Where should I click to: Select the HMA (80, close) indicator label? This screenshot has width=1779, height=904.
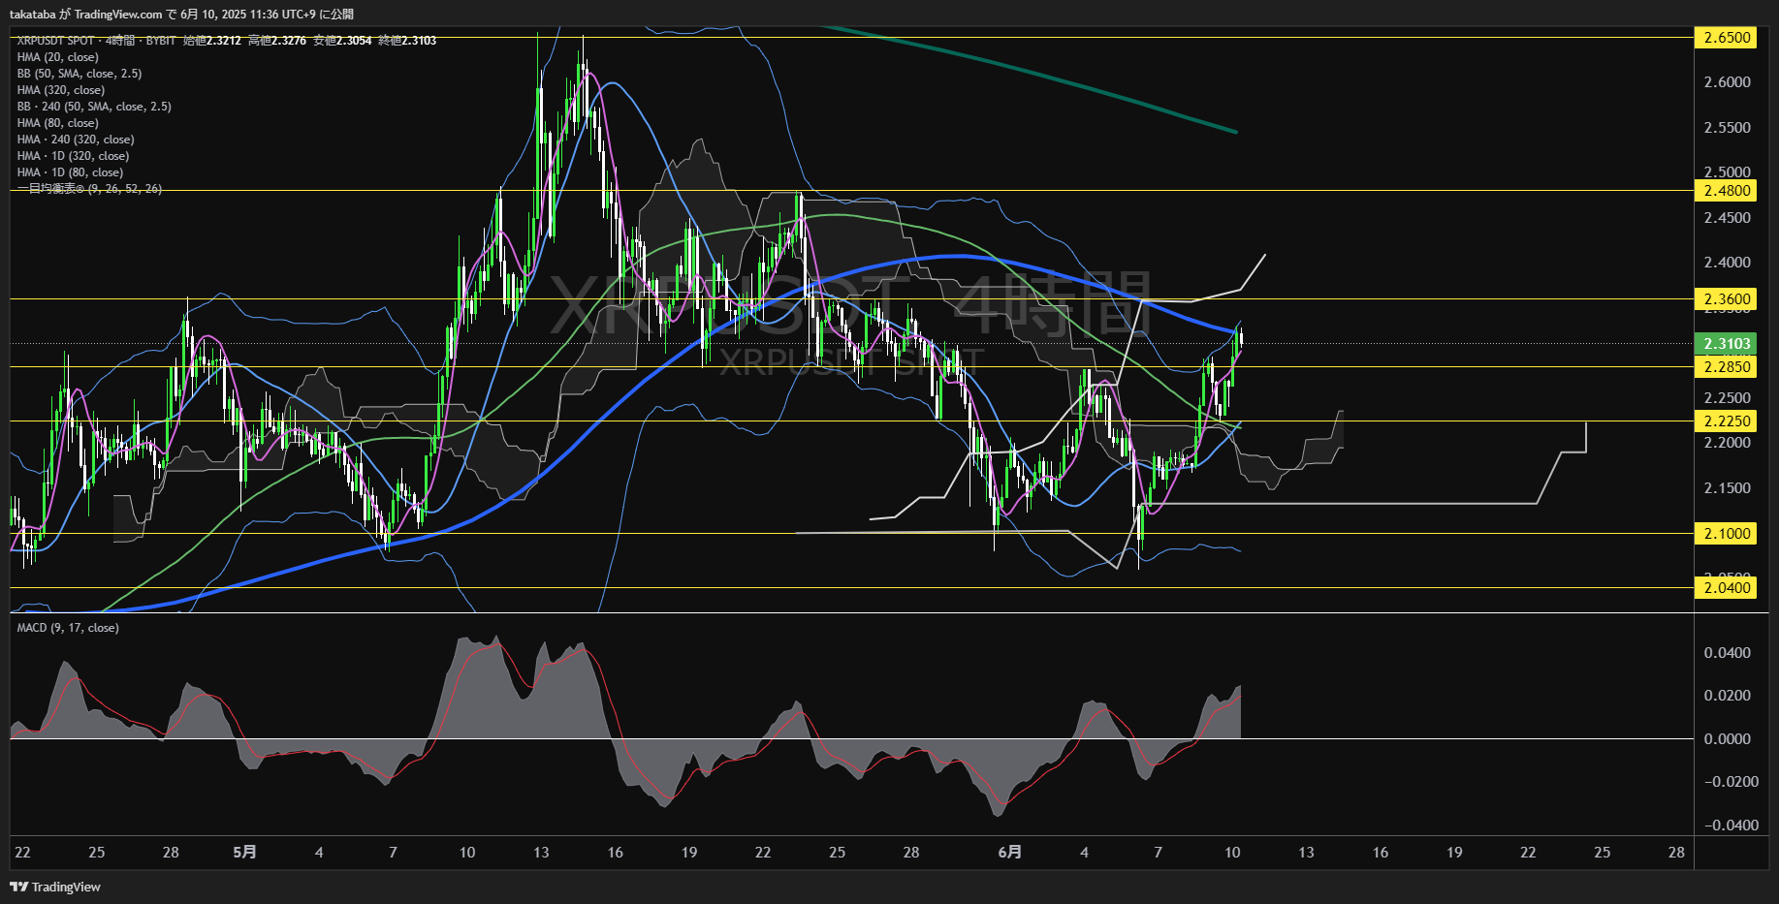click(x=58, y=123)
